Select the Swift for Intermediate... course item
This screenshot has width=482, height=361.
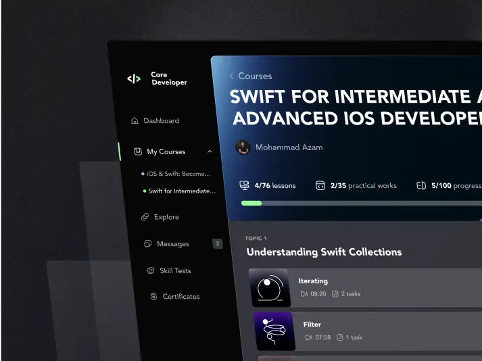click(182, 191)
